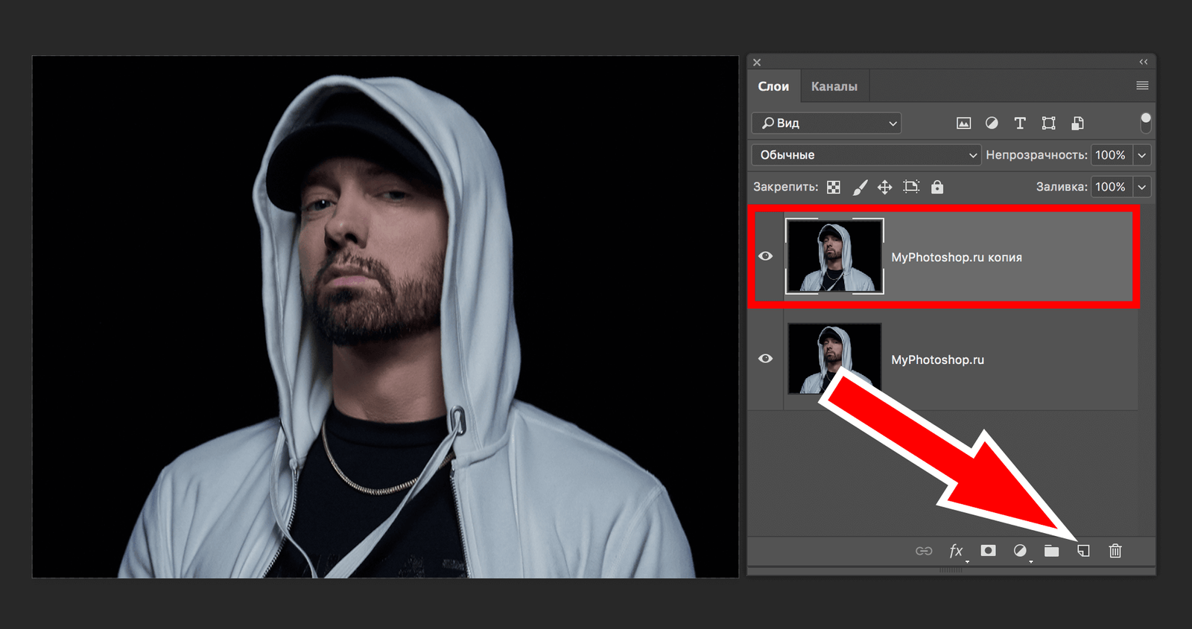Lock transparent pixels checkerboard icon

coord(834,188)
